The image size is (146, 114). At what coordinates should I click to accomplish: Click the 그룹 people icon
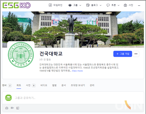[70, 5]
